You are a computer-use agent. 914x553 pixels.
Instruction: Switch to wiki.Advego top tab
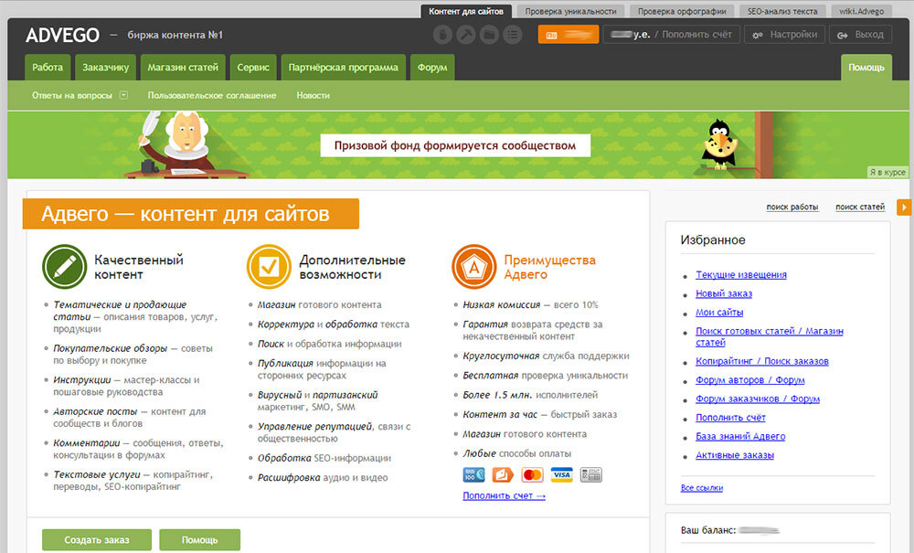(862, 11)
